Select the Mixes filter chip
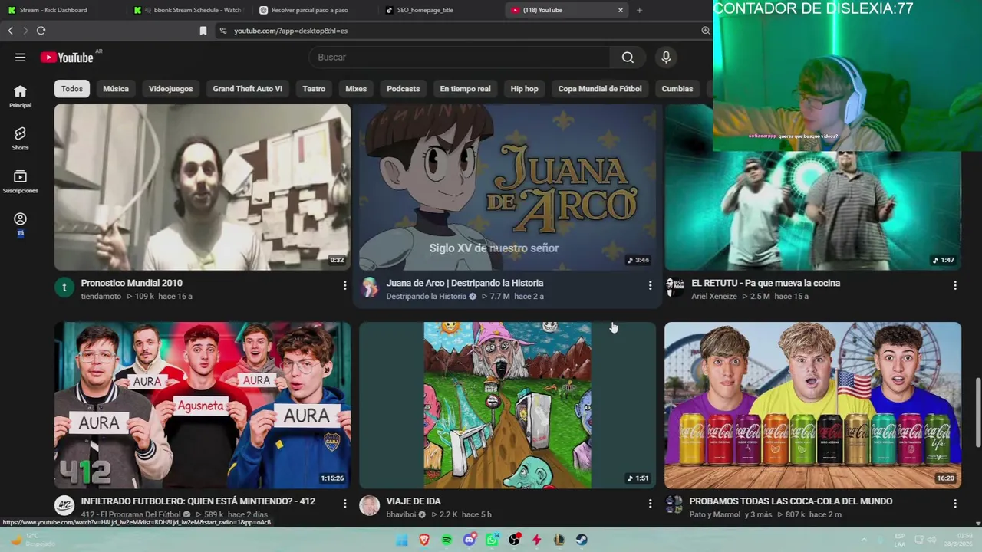 (x=356, y=89)
